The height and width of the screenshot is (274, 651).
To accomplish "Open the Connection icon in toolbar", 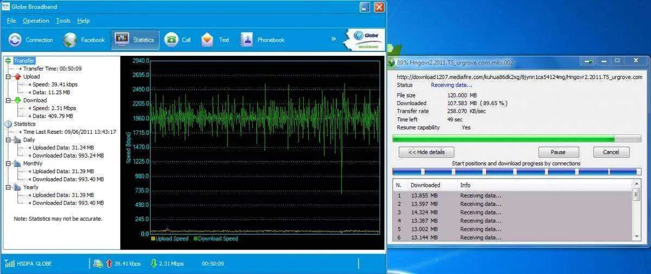I will (15, 40).
